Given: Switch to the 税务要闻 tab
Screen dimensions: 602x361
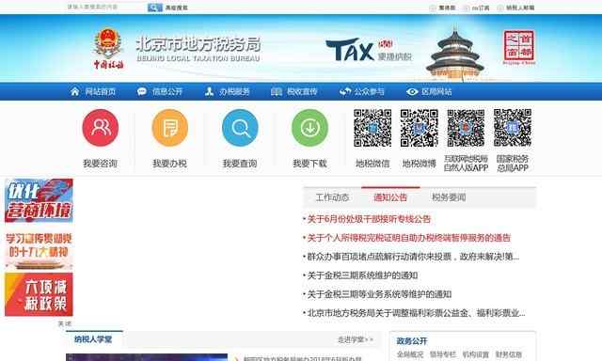Looking at the screenshot, I should (449, 197).
